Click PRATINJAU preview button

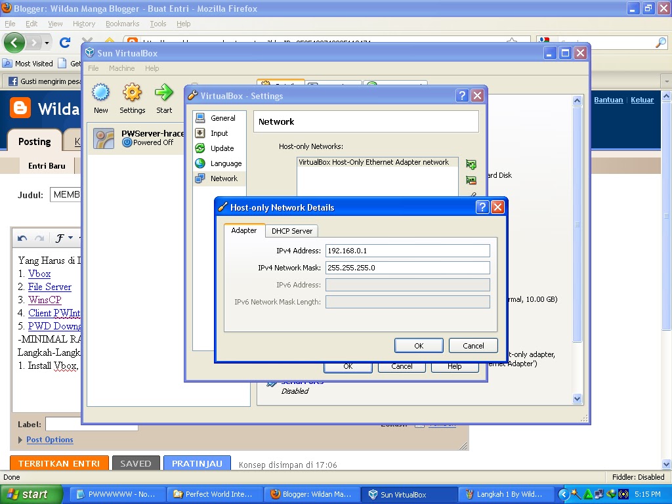click(x=197, y=463)
